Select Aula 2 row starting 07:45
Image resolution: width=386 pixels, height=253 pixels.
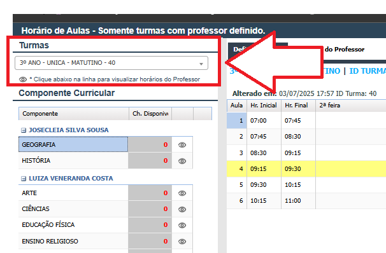coord(306,137)
